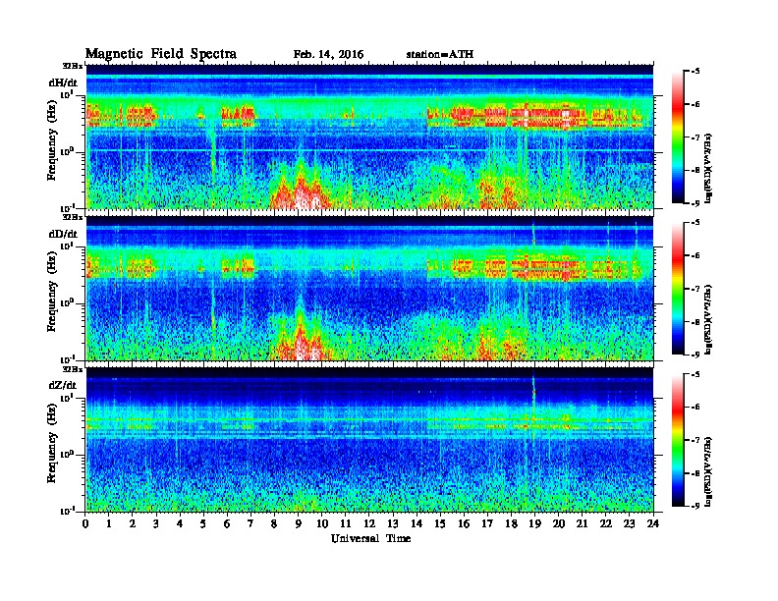Click the -7 value on dD/dt color scale
Screen dimensions: 778x601
point(695,289)
